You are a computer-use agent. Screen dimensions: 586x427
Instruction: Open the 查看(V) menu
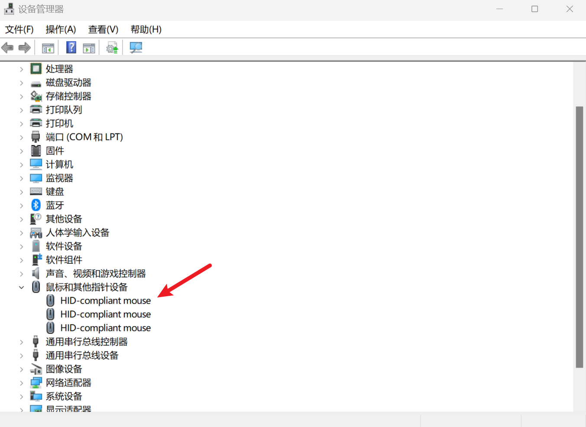pyautogui.click(x=103, y=29)
